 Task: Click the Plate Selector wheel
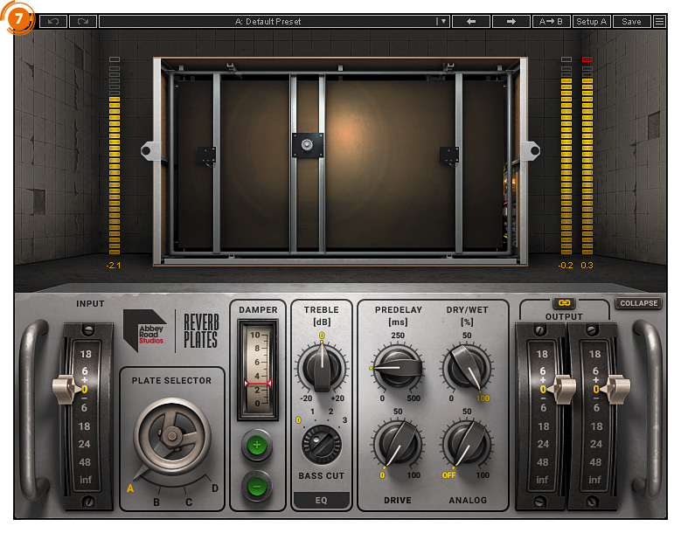point(172,436)
